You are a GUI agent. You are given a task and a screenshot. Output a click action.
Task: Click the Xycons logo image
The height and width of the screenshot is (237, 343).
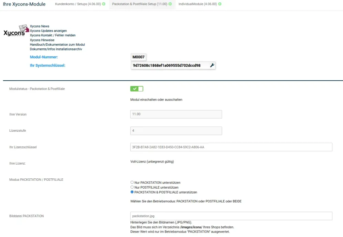pyautogui.click(x=16, y=31)
